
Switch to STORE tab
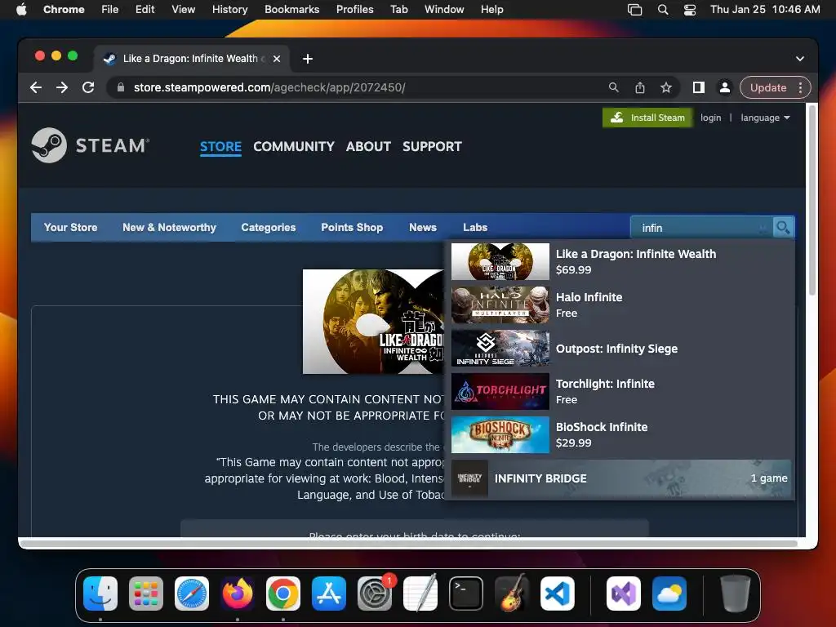(x=220, y=147)
